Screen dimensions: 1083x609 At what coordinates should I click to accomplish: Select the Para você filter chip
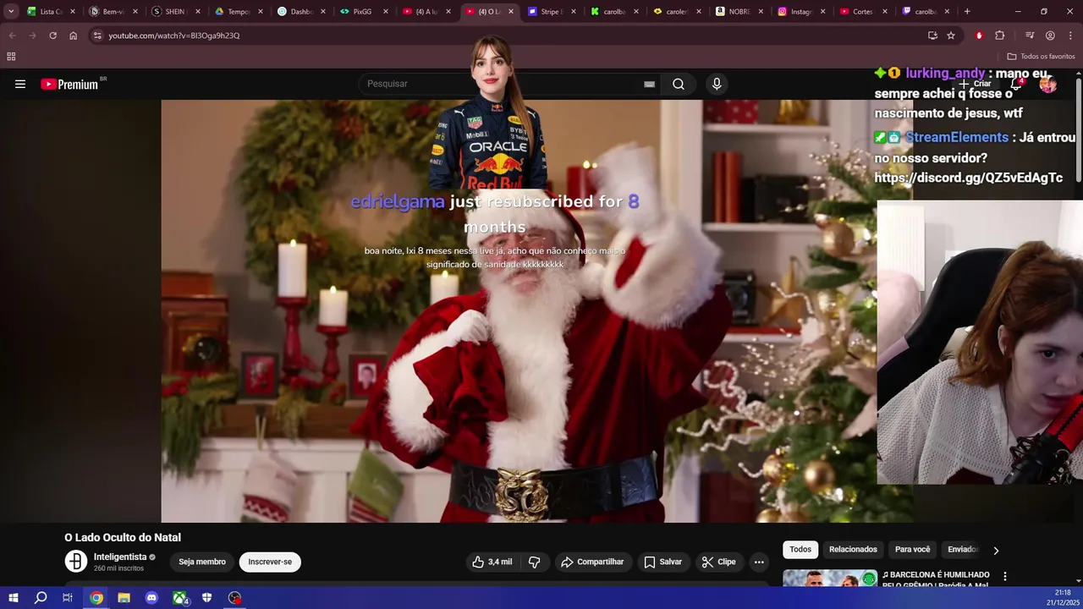coord(912,550)
